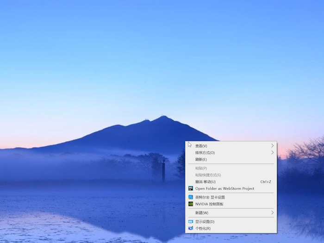
Task: Click the green NVIDIA logo icon
Action: (x=191, y=204)
